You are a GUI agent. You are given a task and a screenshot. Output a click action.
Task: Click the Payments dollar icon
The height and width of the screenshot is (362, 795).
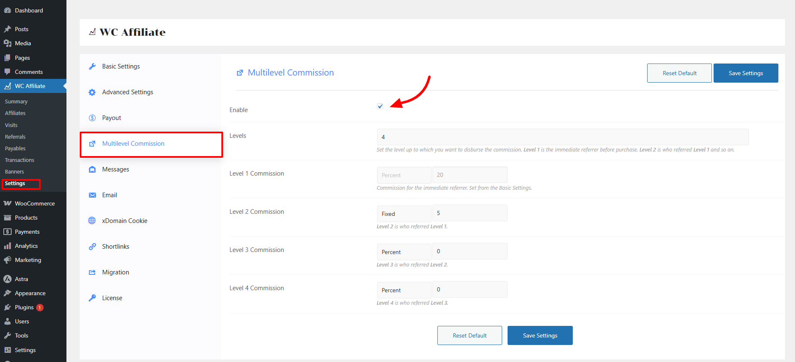[7, 232]
